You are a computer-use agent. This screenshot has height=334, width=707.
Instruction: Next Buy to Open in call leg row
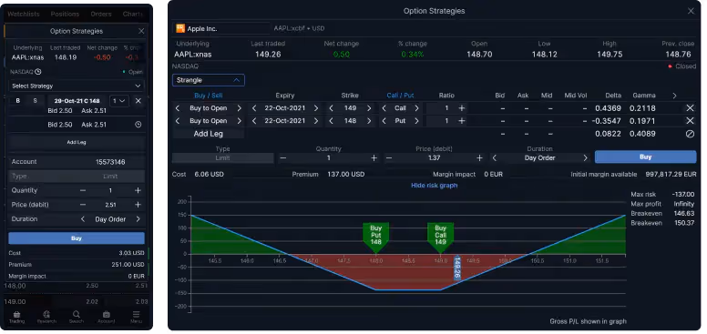[239, 108]
